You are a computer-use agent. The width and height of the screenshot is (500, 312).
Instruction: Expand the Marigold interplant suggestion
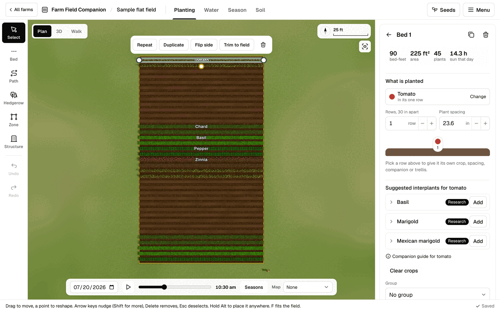point(391,222)
